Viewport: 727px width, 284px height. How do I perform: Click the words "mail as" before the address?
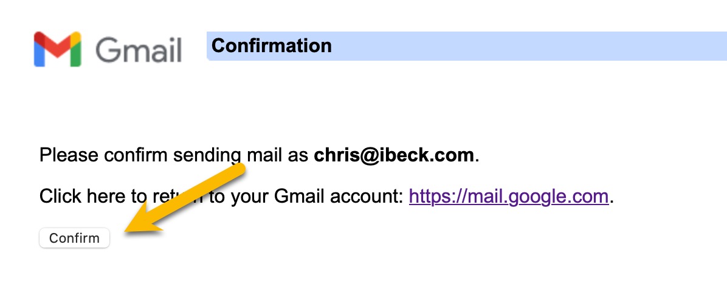click(282, 155)
